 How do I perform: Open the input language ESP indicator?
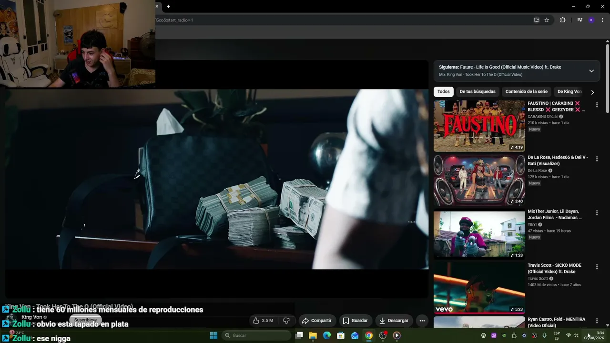click(x=557, y=335)
